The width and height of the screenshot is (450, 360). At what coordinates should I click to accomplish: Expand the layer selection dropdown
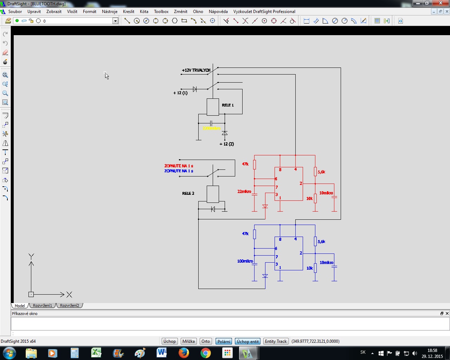coord(115,21)
